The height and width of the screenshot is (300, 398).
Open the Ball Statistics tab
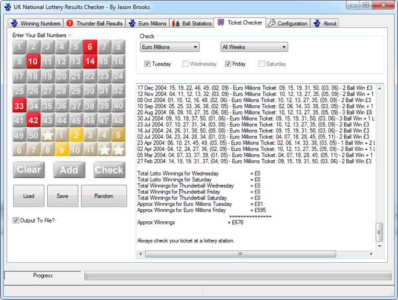pos(192,23)
